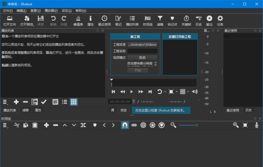The height and width of the screenshot is (167, 263).
Task: Toggle the 时间线 timeline toolbar icon
Action: click(x=148, y=21)
